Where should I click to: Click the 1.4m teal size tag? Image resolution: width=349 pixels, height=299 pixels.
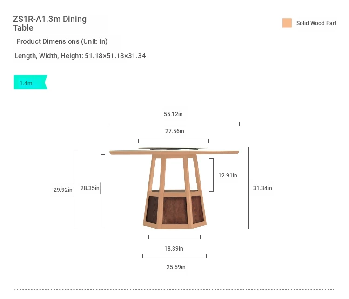pyautogui.click(x=31, y=82)
